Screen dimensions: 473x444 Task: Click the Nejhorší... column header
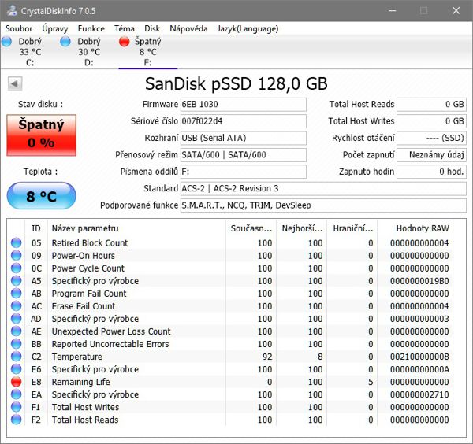point(302,228)
